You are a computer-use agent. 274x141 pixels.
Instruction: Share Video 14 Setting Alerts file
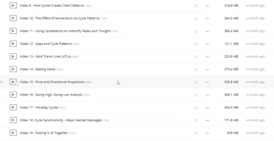pyautogui.click(x=196, y=70)
